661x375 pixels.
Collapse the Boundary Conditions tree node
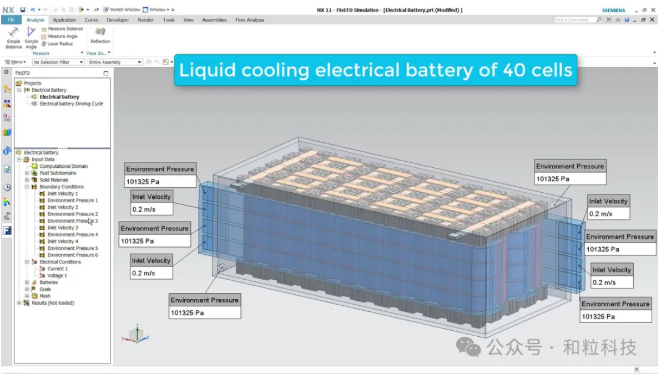pyautogui.click(x=27, y=187)
